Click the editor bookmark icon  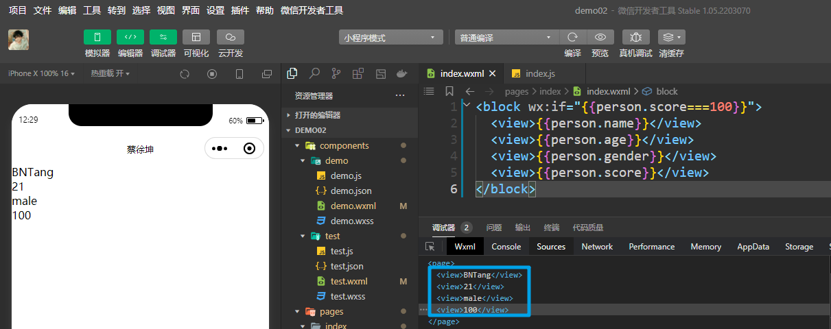[x=449, y=90]
